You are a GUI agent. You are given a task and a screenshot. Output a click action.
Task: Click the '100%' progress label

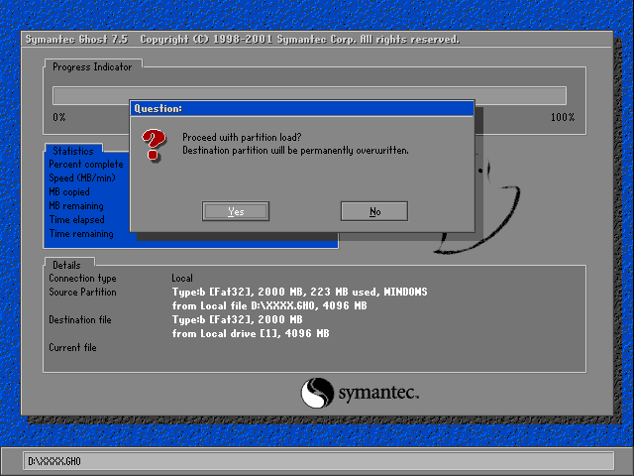click(563, 117)
